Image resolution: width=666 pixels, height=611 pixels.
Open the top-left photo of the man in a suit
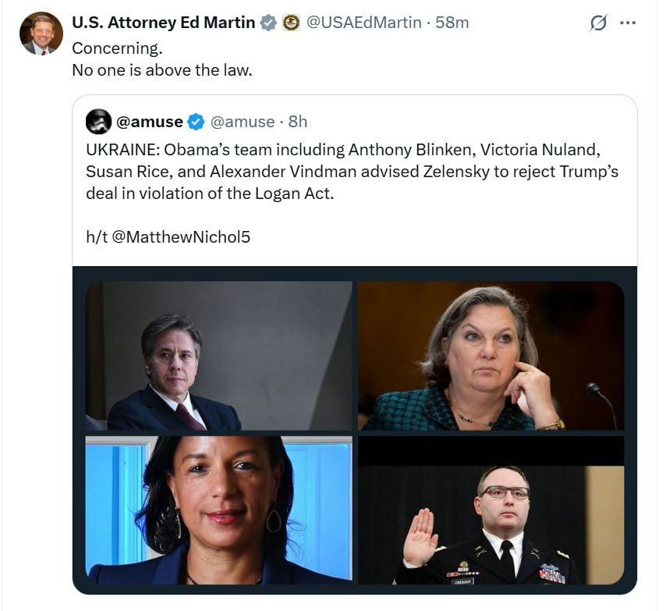click(x=219, y=356)
